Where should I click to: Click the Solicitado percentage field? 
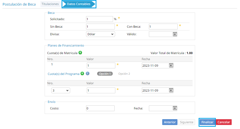click(x=99, y=19)
